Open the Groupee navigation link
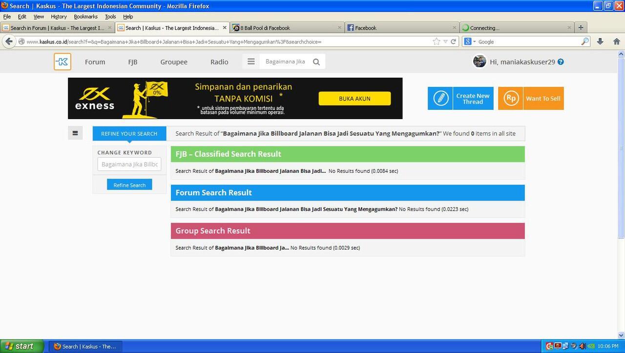 click(174, 62)
